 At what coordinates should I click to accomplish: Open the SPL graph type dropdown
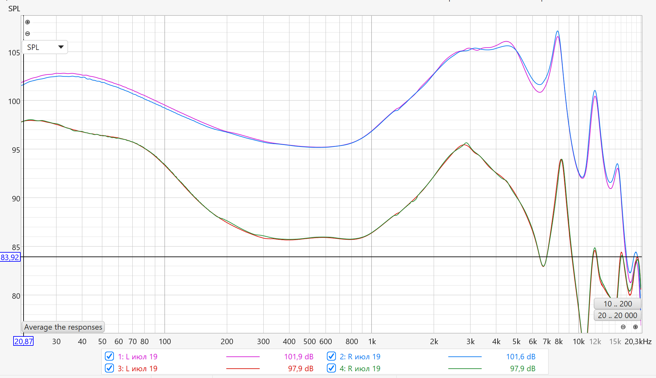coord(45,47)
